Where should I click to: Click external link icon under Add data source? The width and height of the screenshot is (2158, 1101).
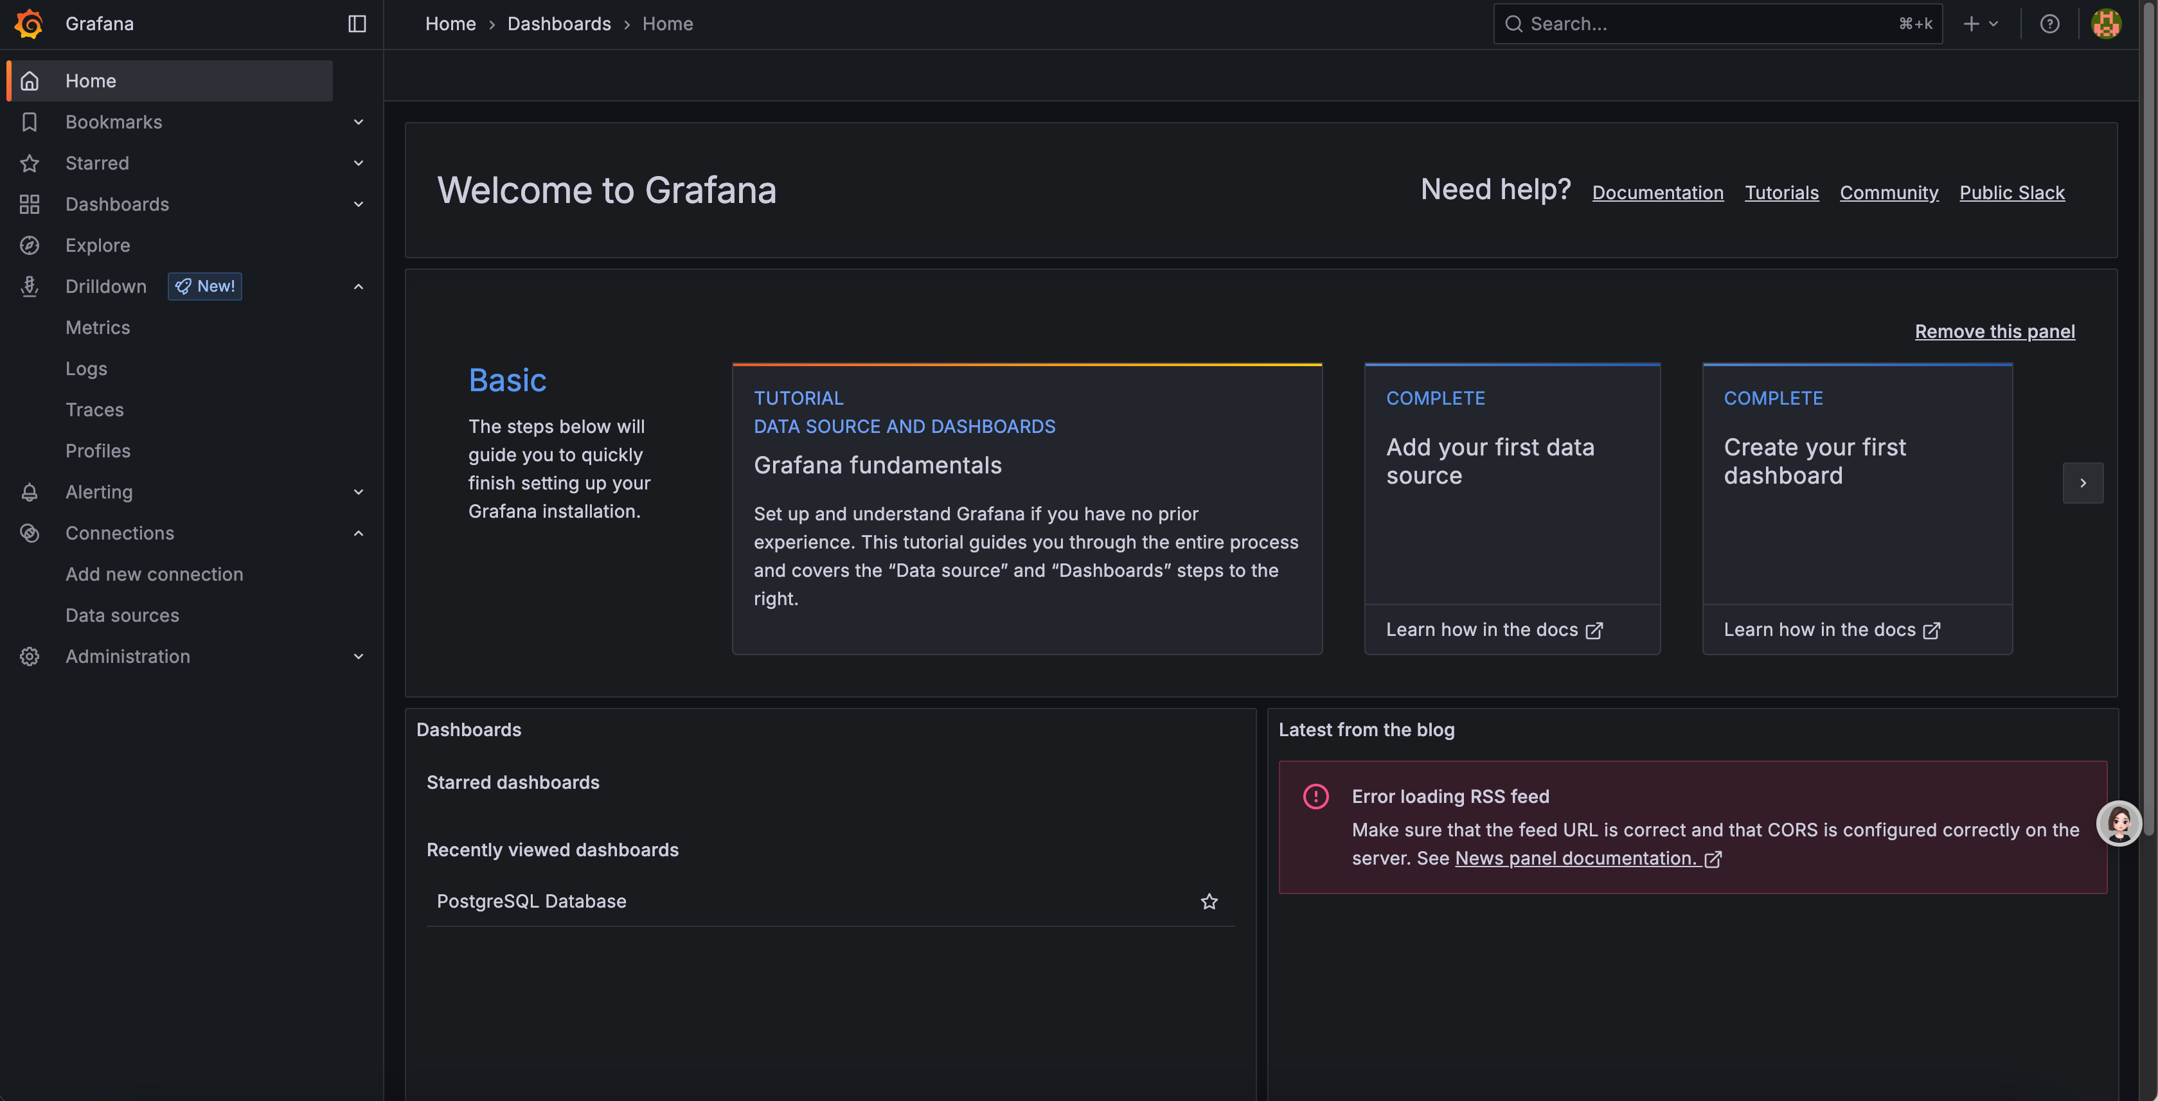tap(1593, 630)
